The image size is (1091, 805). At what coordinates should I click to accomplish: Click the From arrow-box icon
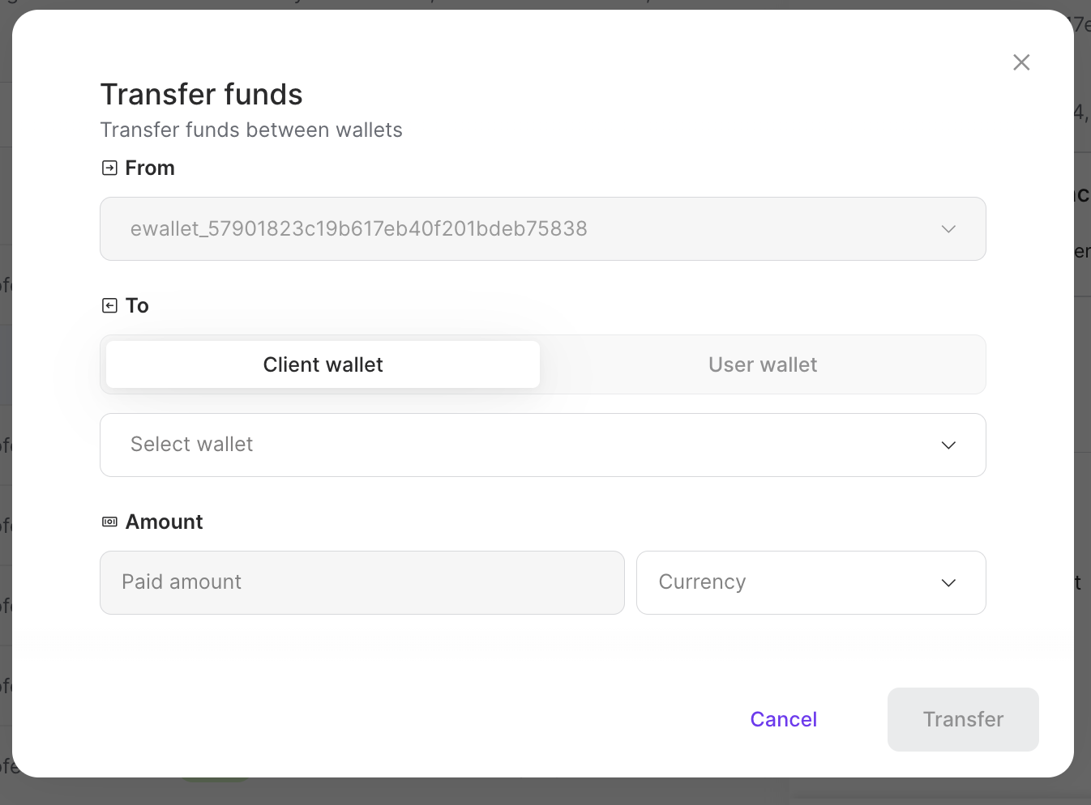[x=109, y=168]
